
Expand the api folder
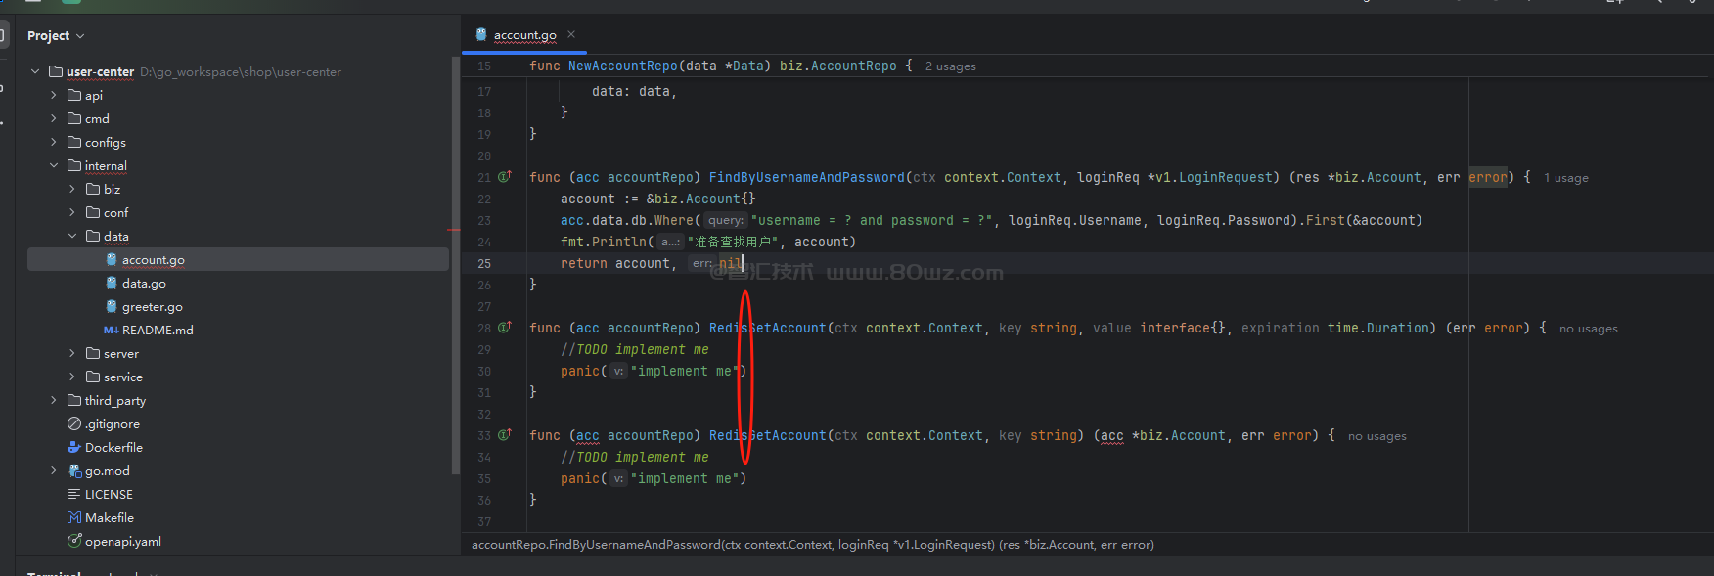[54, 95]
